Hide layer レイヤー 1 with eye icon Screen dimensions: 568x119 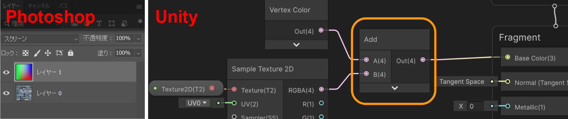(x=6, y=72)
